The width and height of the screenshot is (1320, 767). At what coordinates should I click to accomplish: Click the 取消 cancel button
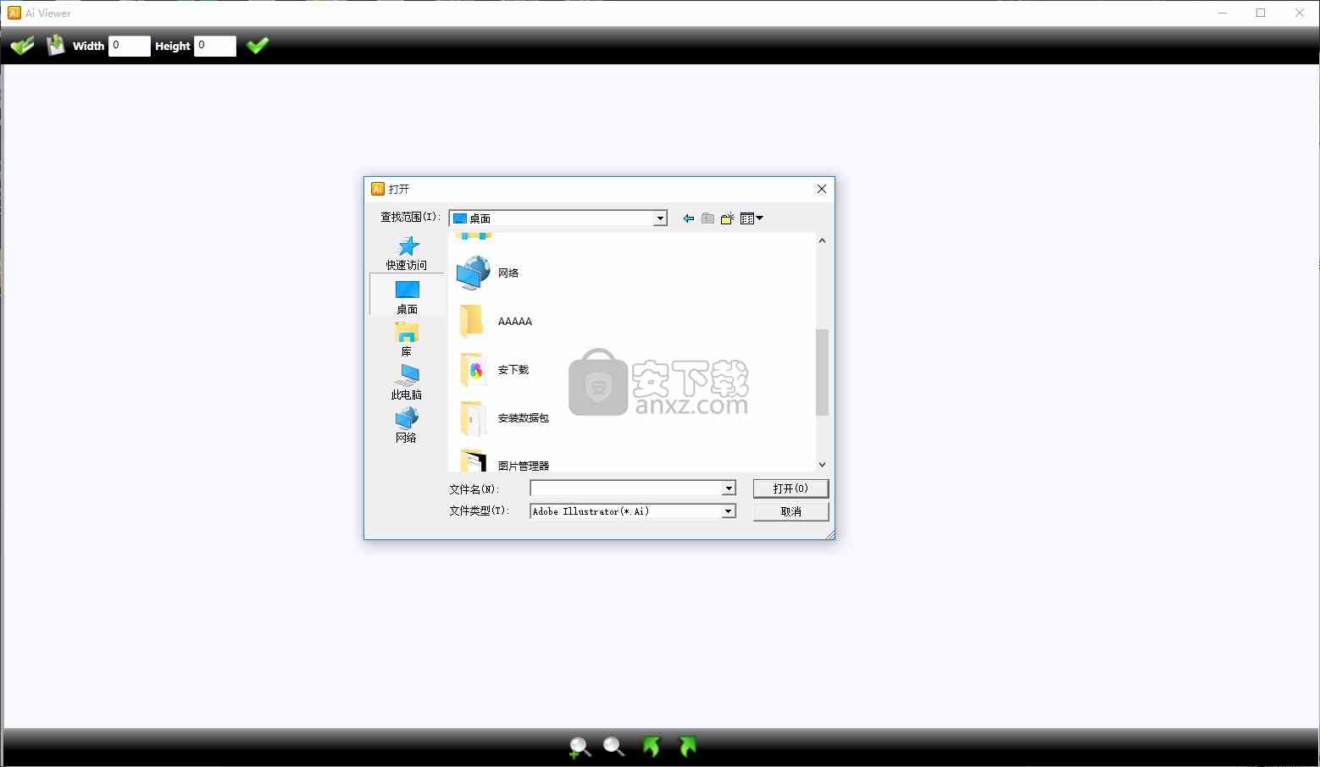(790, 511)
